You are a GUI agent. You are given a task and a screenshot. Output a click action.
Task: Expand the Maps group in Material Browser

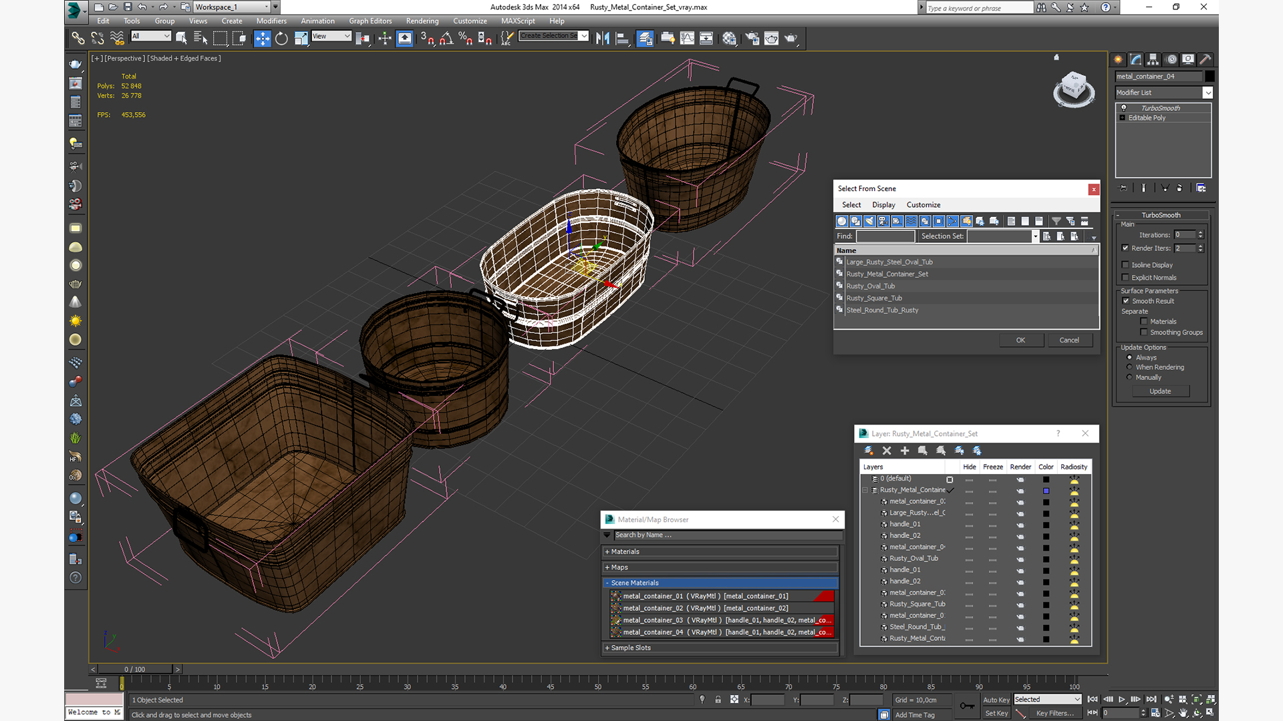tap(720, 567)
